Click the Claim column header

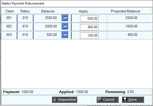click(10, 11)
